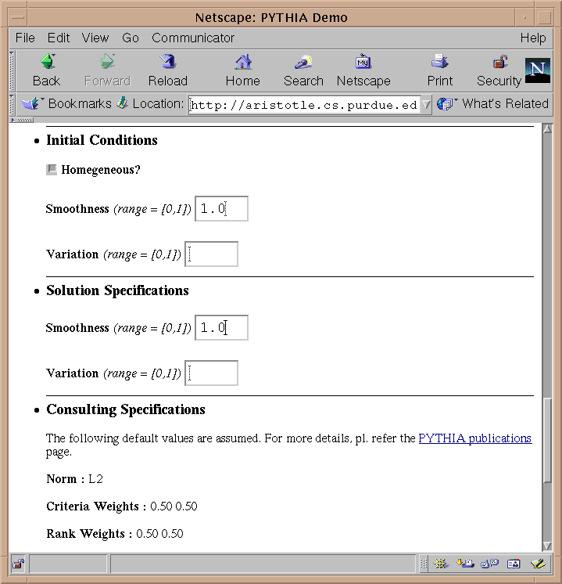562x584 pixels.
Task: Click the 'Initial Conditions' heading
Action: pyautogui.click(x=102, y=140)
